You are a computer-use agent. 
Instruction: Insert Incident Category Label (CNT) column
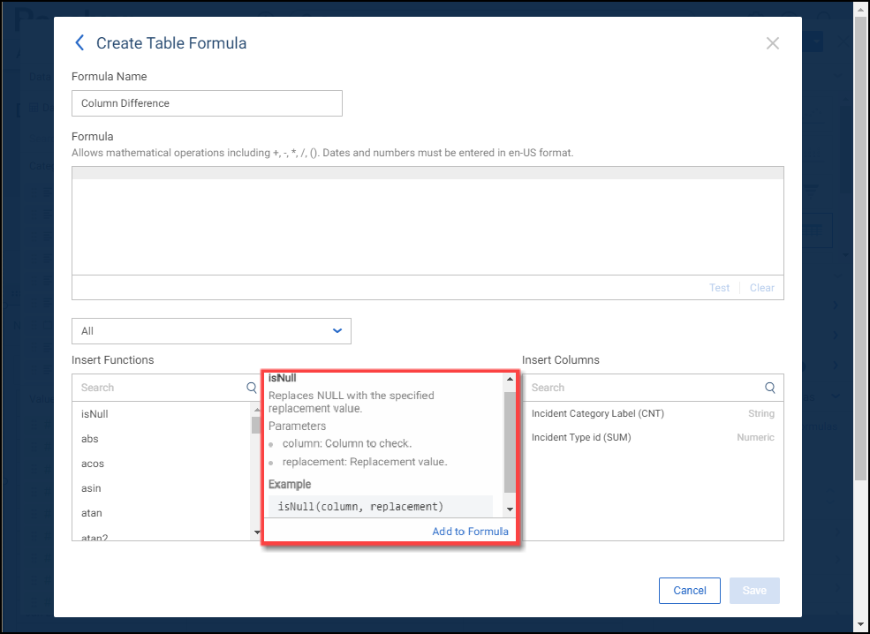(x=598, y=413)
